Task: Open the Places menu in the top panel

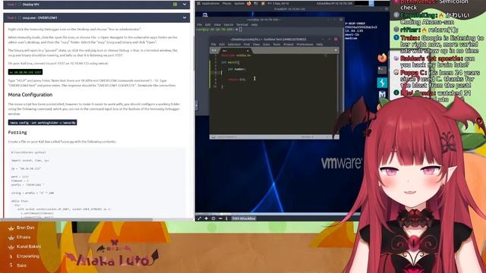Action: [227, 3]
